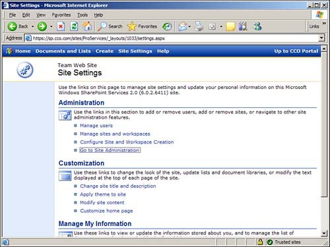Open Configure Site and Workspace Creation
Viewport: 330px width, 247px height.
click(x=127, y=142)
